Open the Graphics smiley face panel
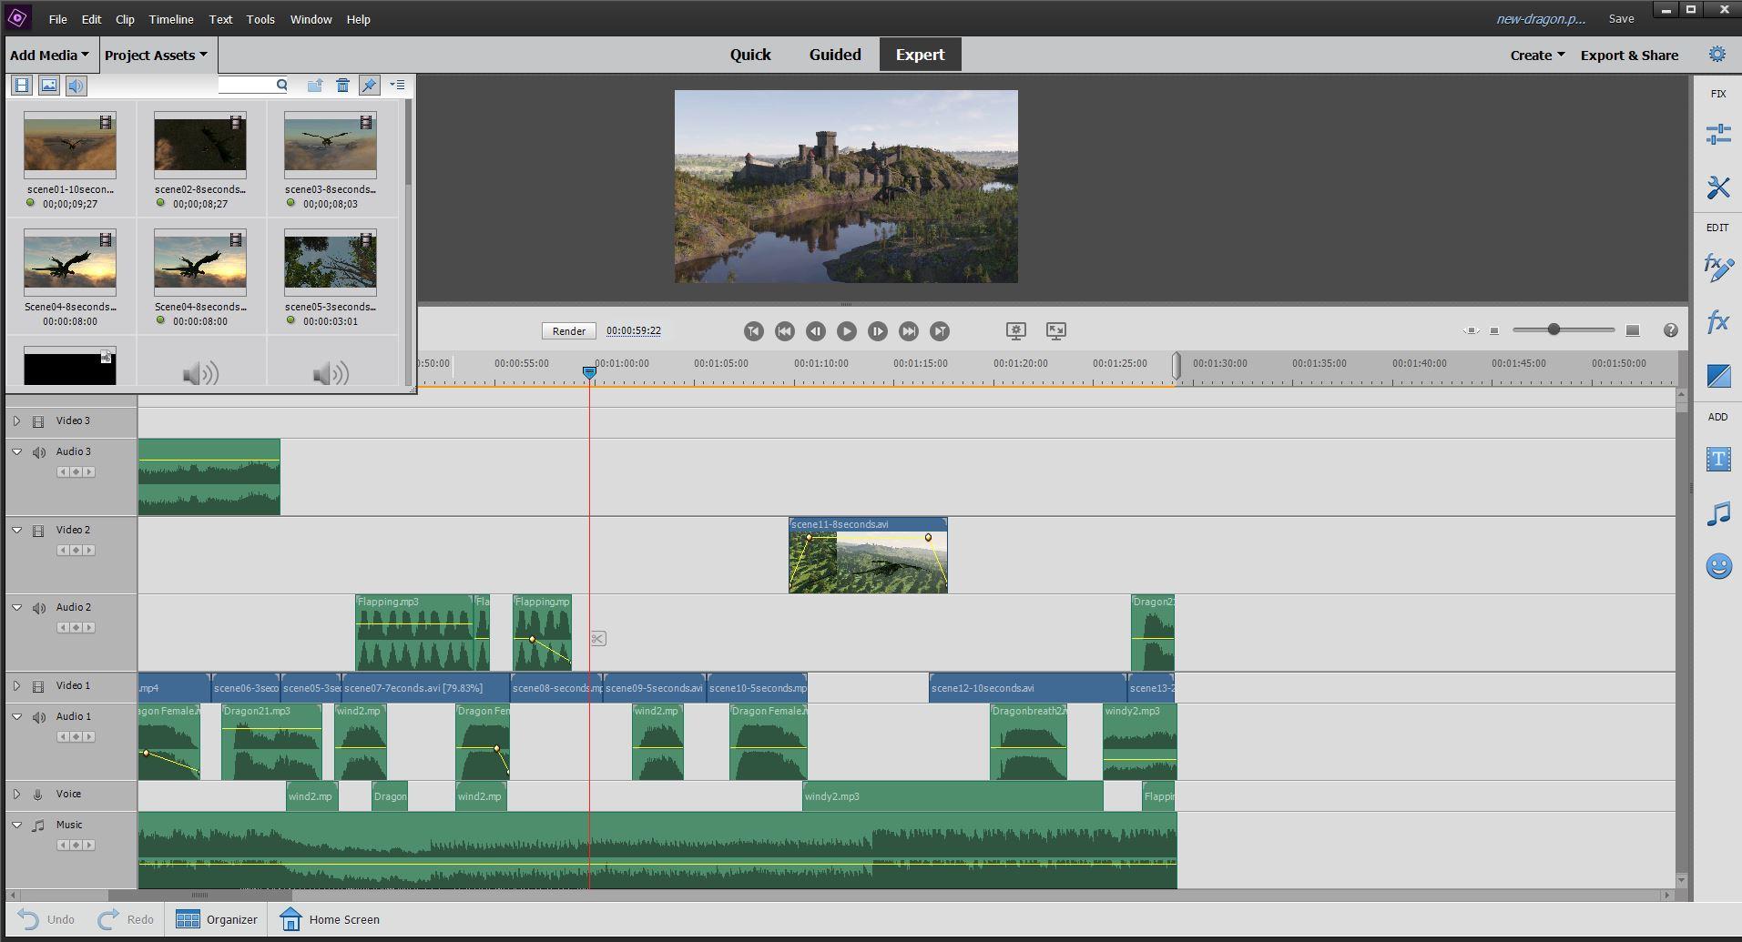The image size is (1742, 942). [x=1717, y=567]
